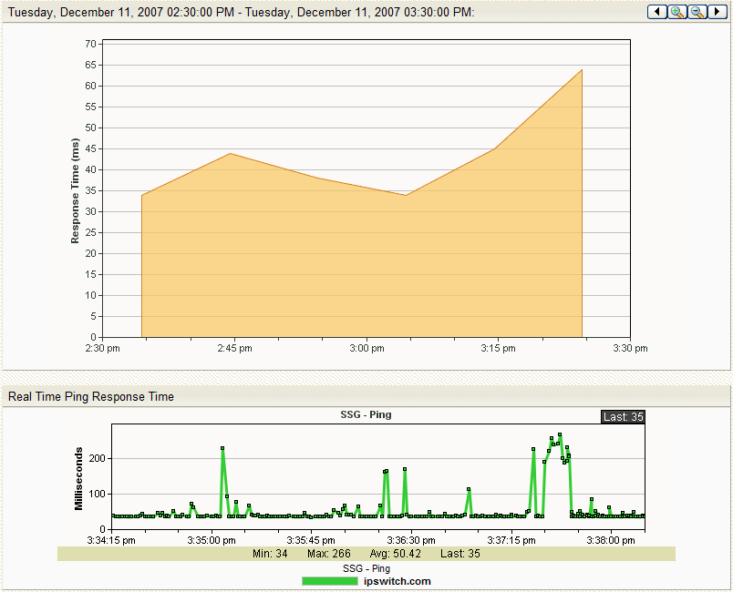Click the first ping spike after 3:35:00 pm
The image size is (733, 592).
click(222, 448)
